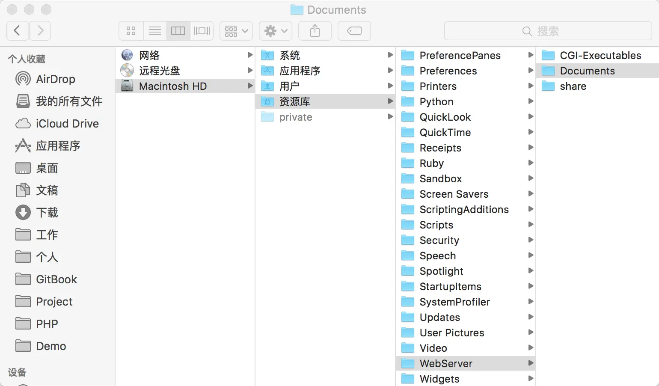Click the column view icon
This screenshot has width=659, height=386.
(178, 30)
